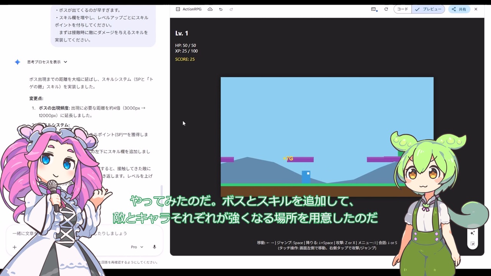Click the Gemini sparkle icon
The height and width of the screenshot is (276, 491).
pos(17,62)
